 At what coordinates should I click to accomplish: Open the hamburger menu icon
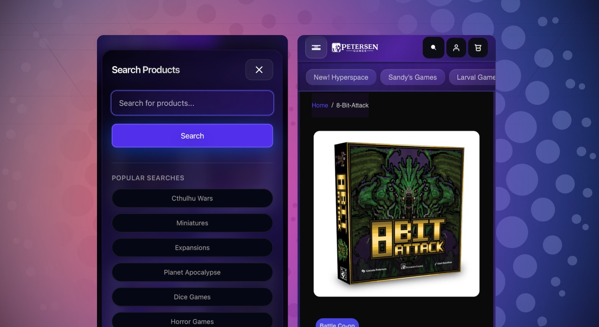(316, 48)
